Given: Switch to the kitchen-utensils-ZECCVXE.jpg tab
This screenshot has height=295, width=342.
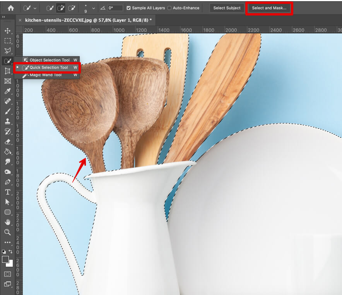Looking at the screenshot, I should pyautogui.click(x=85, y=21).
